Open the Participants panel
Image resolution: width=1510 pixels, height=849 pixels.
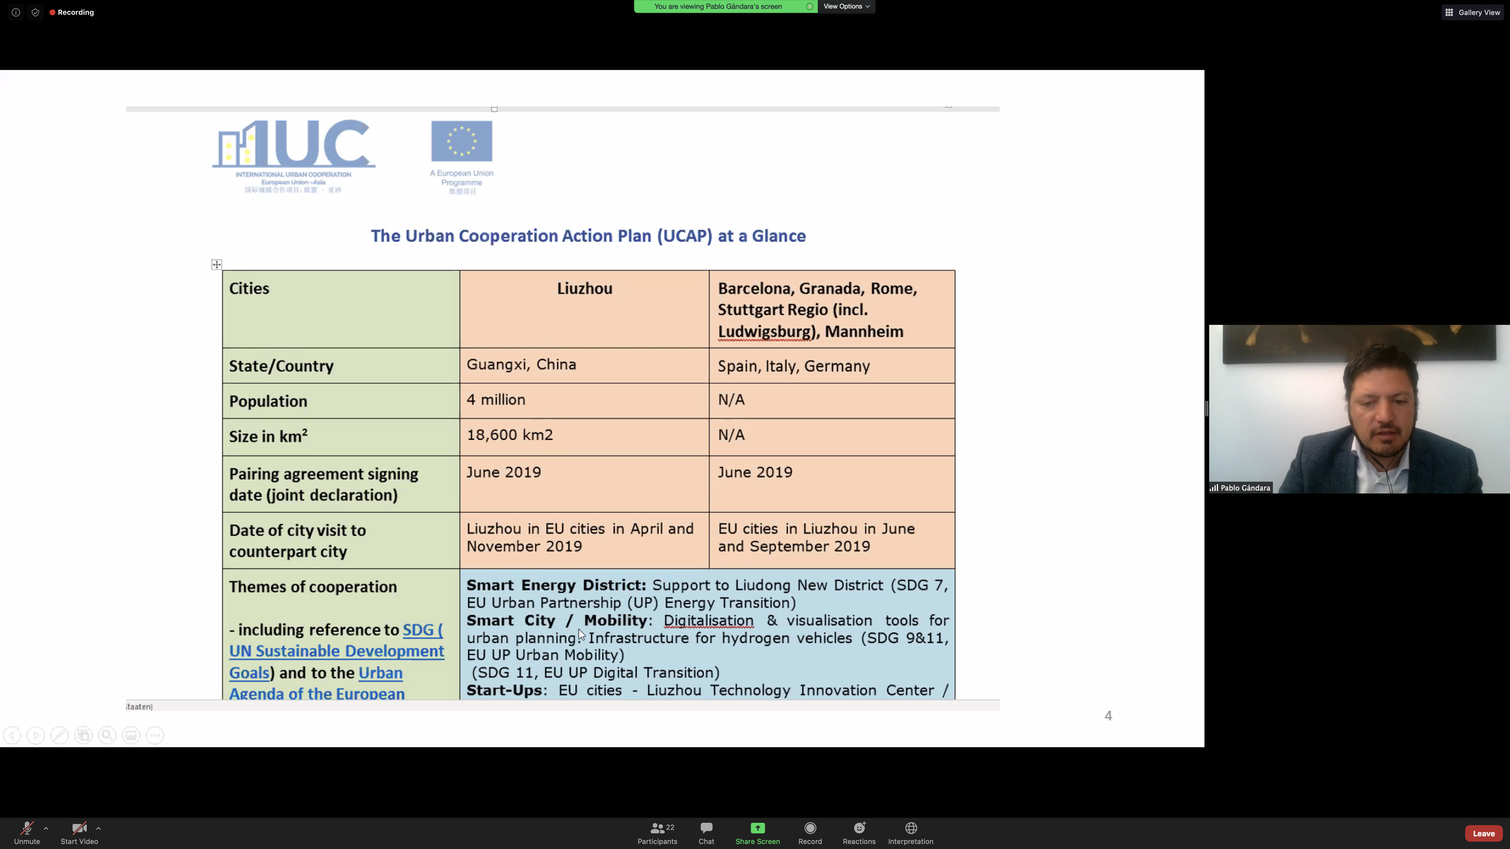pos(657,832)
